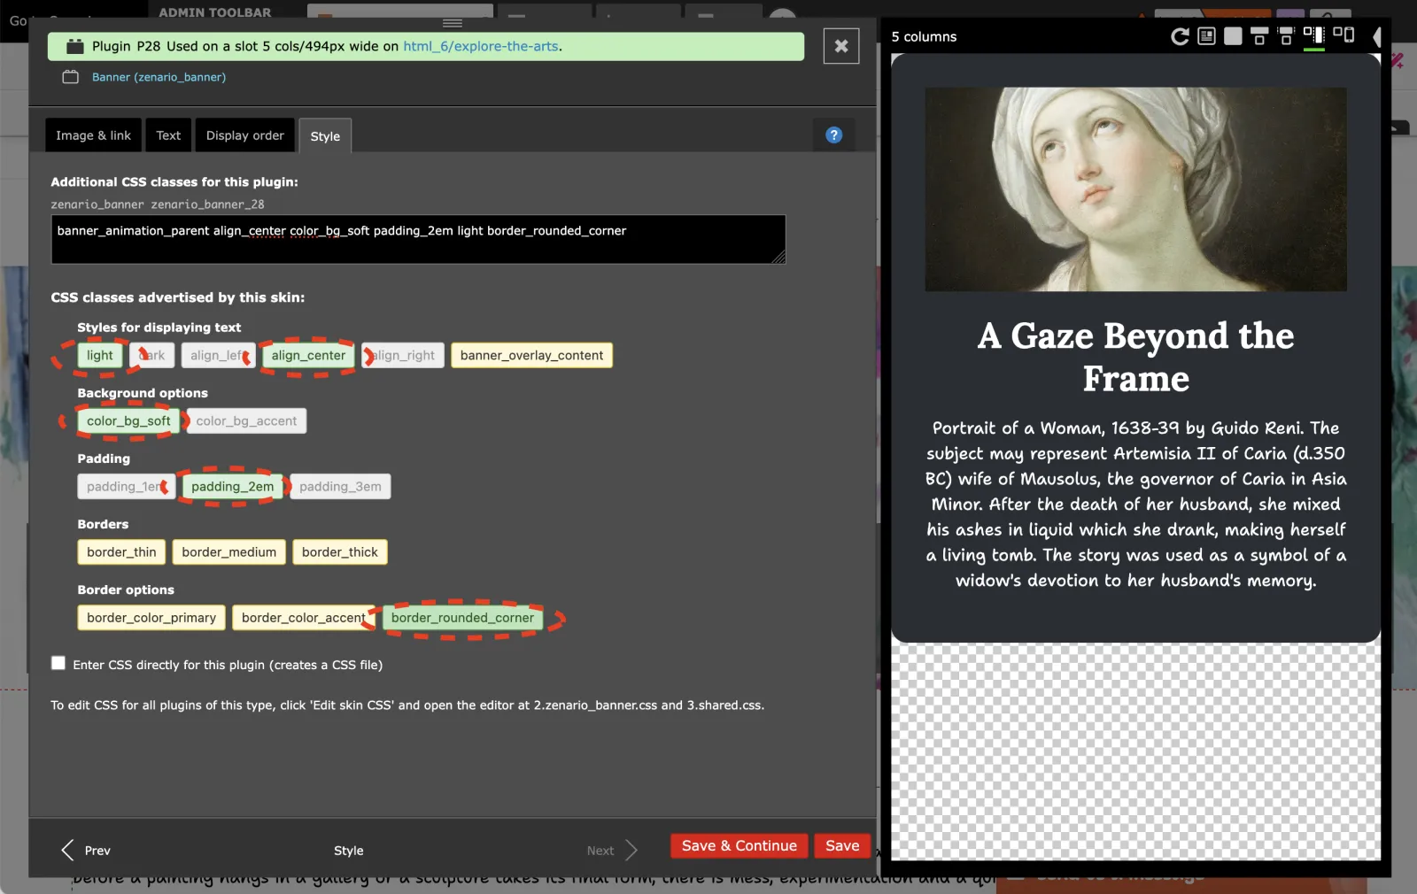Click Save & Continue
Screen dimensions: 1417x894
739,845
